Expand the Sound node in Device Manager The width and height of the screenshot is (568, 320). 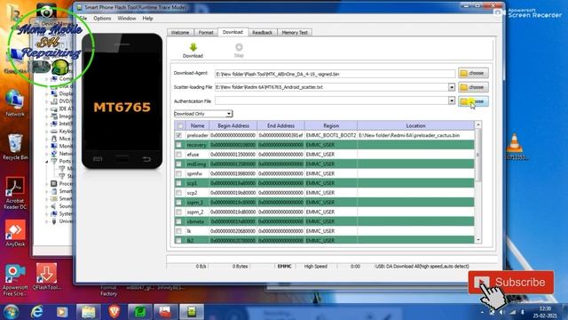pos(47,206)
